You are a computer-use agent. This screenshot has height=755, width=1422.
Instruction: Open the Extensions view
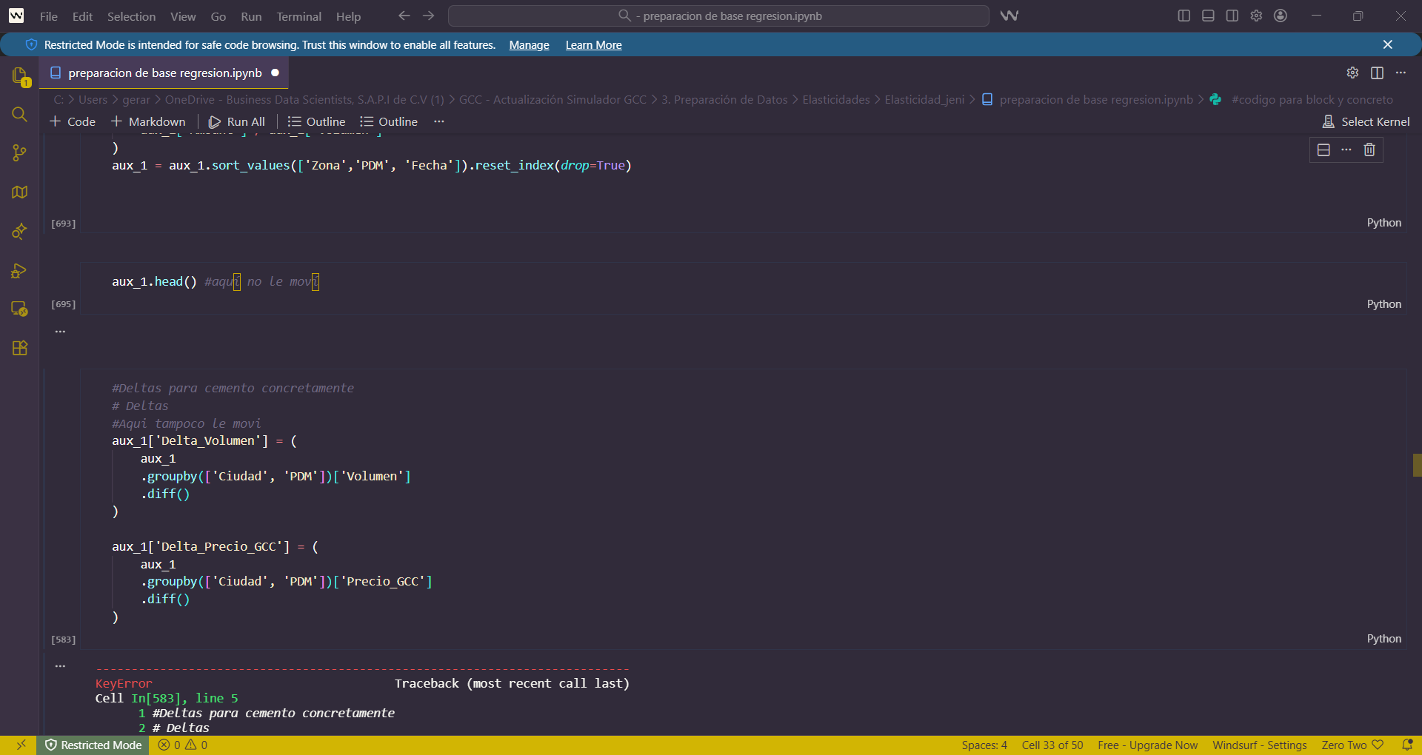19,348
